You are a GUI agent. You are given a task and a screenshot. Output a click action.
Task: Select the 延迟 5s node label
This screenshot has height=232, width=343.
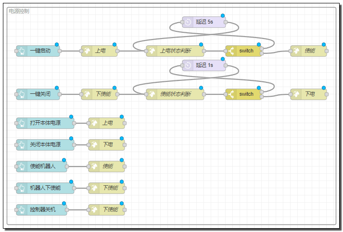pos(204,22)
